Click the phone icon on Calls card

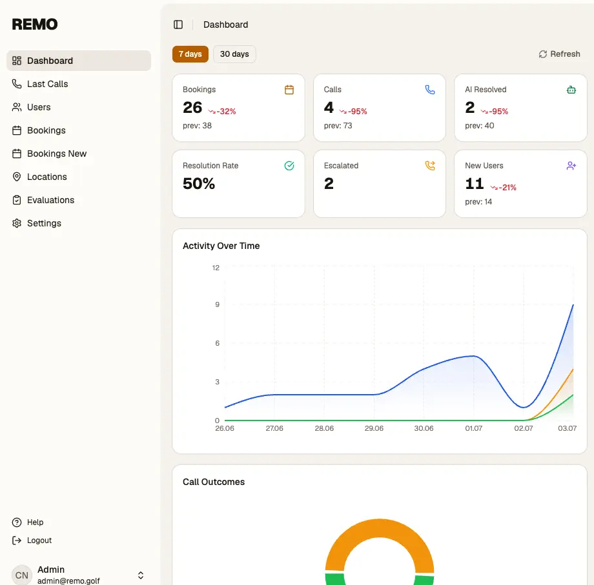coord(430,90)
